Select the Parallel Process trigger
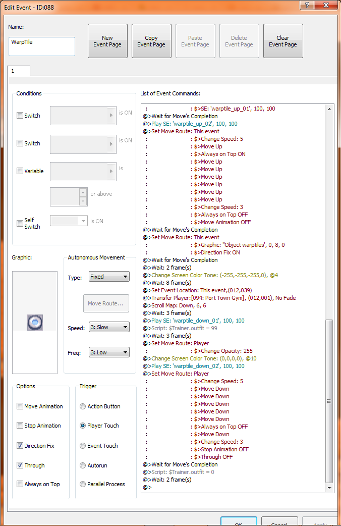The image size is (341, 526). [x=83, y=484]
